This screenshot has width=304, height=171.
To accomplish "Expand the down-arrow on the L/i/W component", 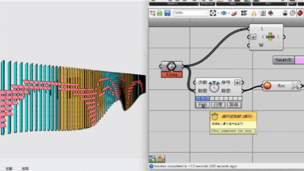I will [253, 37].
